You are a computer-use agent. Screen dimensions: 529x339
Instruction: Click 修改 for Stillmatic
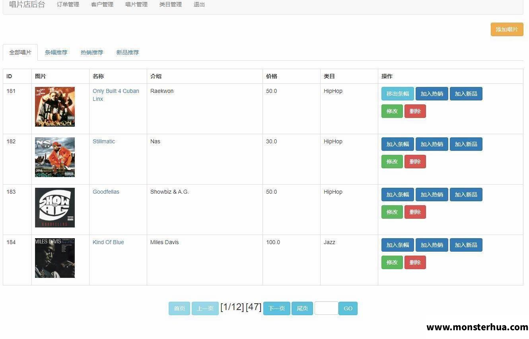[392, 162]
